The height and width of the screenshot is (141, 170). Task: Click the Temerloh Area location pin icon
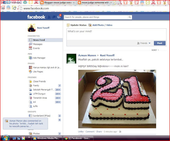[x=31, y=98]
